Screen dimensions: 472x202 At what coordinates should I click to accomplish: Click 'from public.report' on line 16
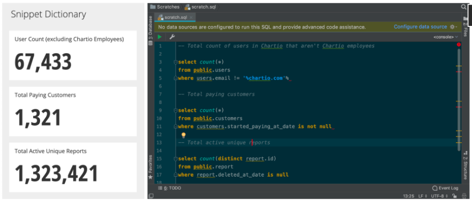[206, 166]
